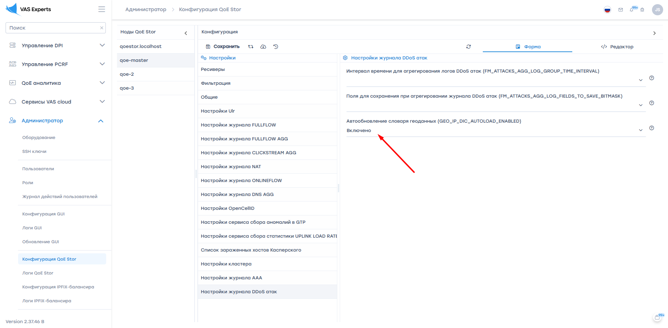Screen dimensions: 668x328
Task: Click the Поиск search field
Action: click(x=53, y=28)
